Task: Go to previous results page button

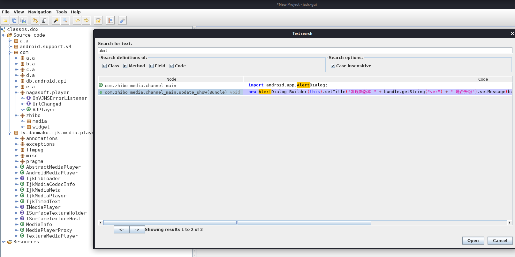Action: pos(122,230)
